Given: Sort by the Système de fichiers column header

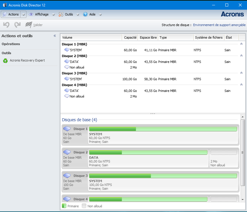Looking at the screenshot, I should click(209, 37).
